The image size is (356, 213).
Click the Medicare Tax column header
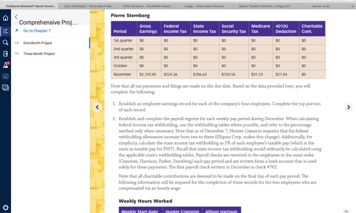[x=260, y=29]
